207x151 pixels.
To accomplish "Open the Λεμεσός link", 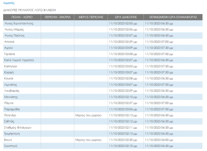I will [9, 3].
